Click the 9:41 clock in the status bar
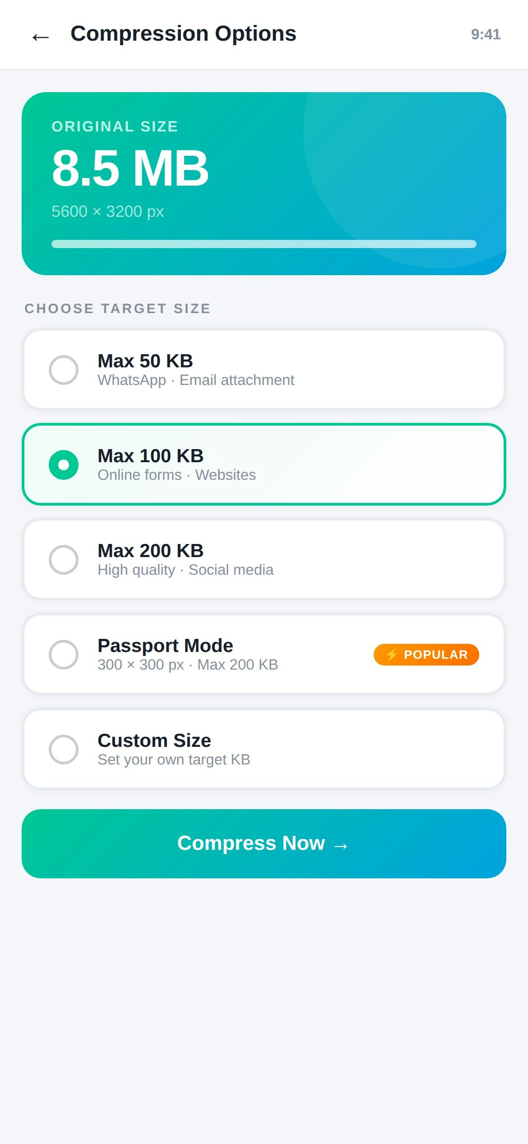 [486, 34]
